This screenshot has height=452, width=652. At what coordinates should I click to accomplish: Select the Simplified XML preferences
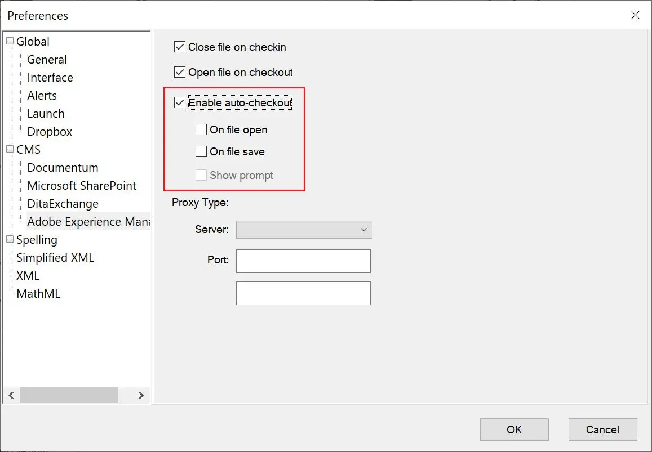tap(55, 257)
